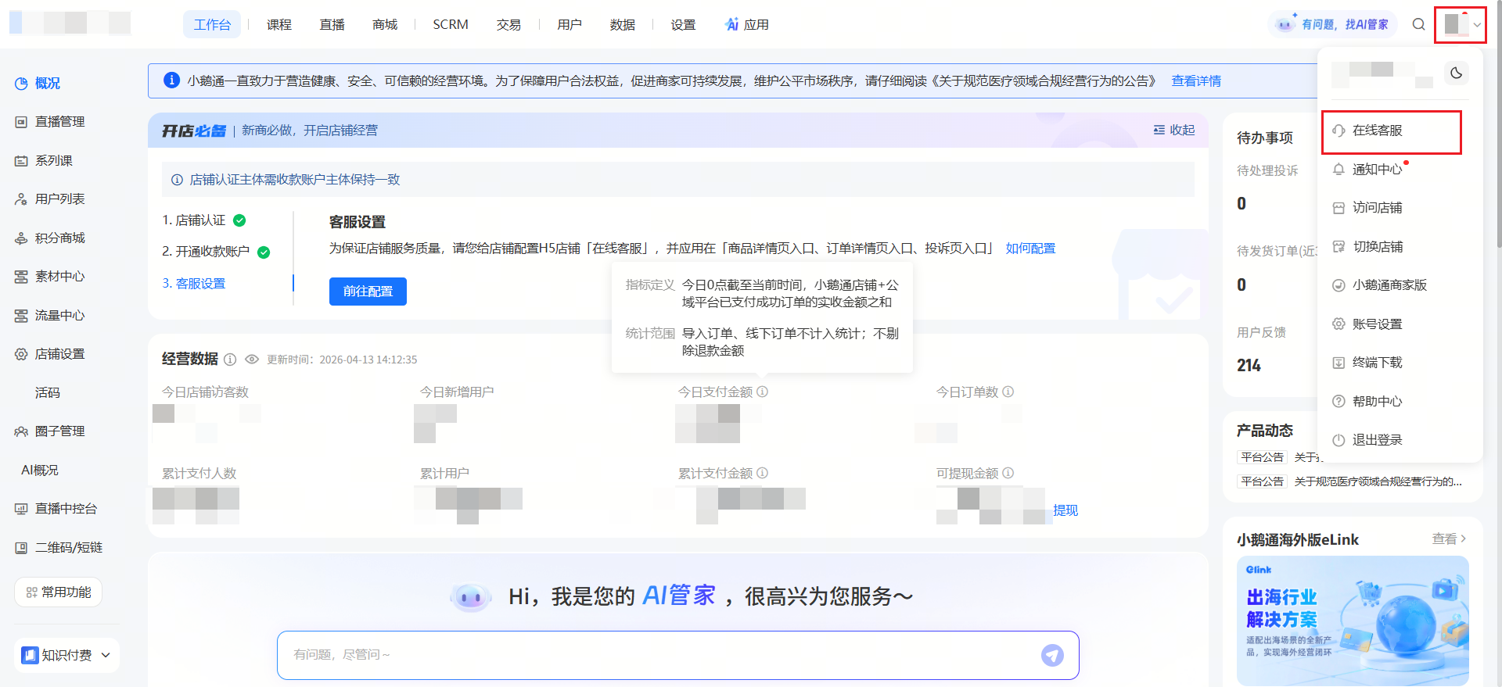
Task: Open 圈子管理 sidebar entry
Action: click(59, 431)
